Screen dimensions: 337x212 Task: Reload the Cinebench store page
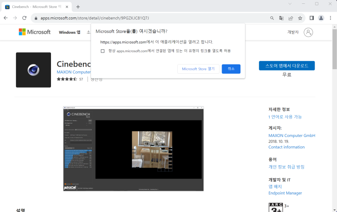point(24,18)
